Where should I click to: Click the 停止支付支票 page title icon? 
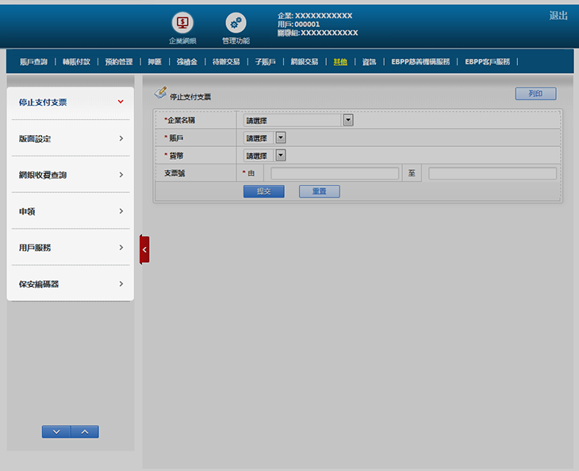[x=160, y=94]
